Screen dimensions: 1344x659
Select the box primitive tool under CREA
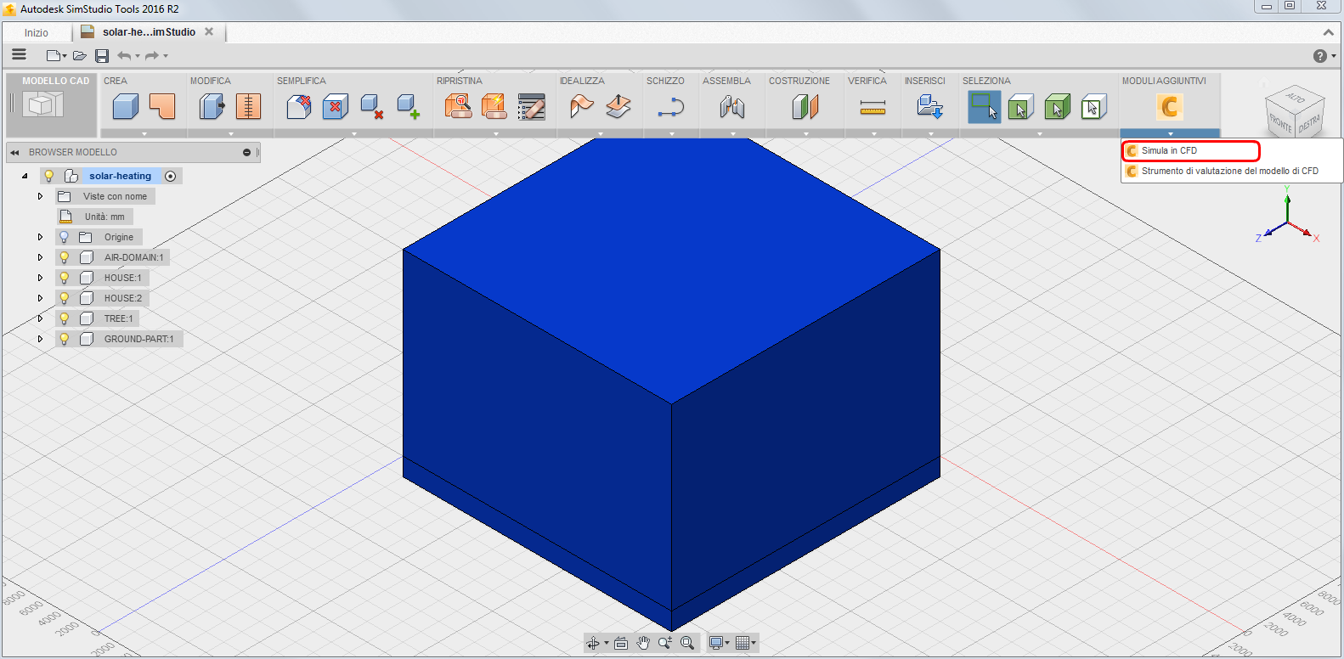click(x=126, y=107)
